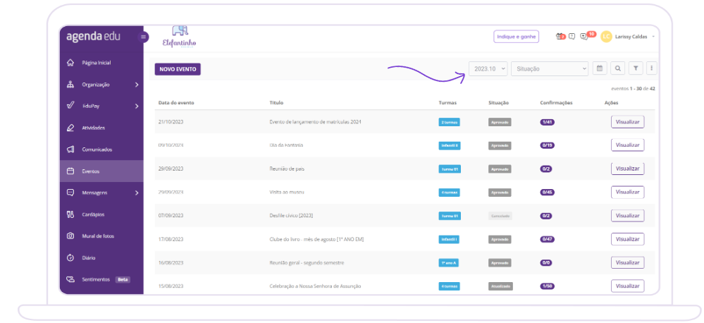
Task: Select the Mensagens label in the sidebar
Action: tap(94, 193)
